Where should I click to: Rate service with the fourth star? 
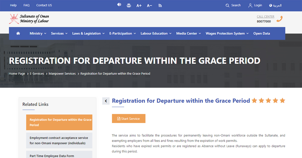(275, 101)
